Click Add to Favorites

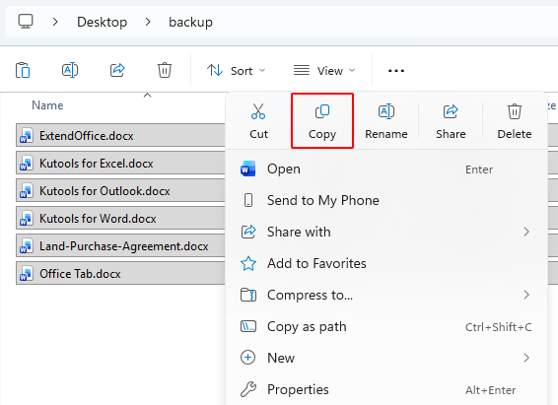coord(386,263)
